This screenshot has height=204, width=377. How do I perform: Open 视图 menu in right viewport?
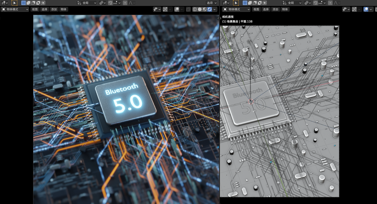click(x=256, y=9)
